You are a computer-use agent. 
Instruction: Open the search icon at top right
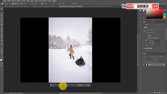pos(162,4)
